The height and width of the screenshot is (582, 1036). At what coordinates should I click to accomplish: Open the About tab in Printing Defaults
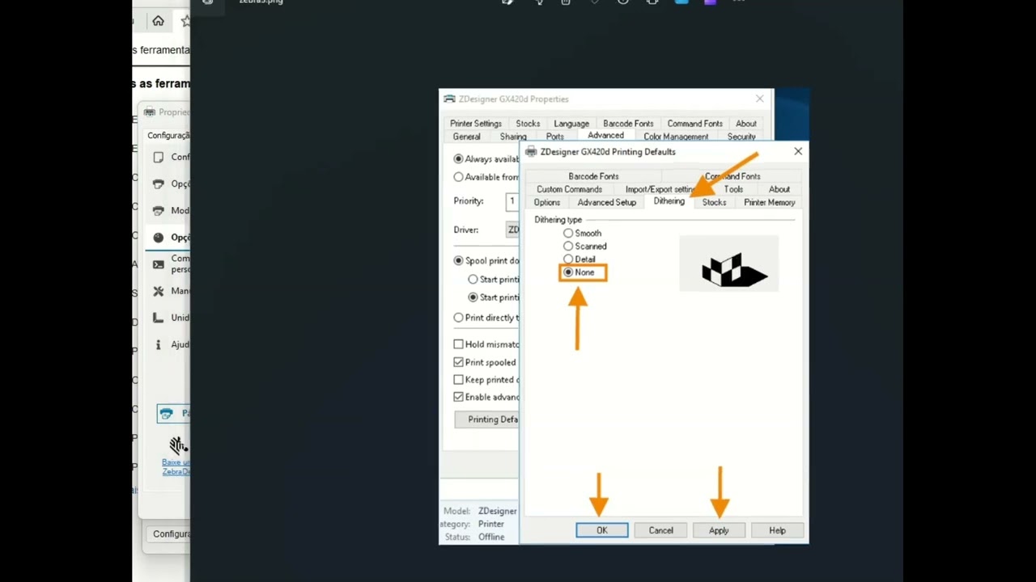pyautogui.click(x=779, y=189)
